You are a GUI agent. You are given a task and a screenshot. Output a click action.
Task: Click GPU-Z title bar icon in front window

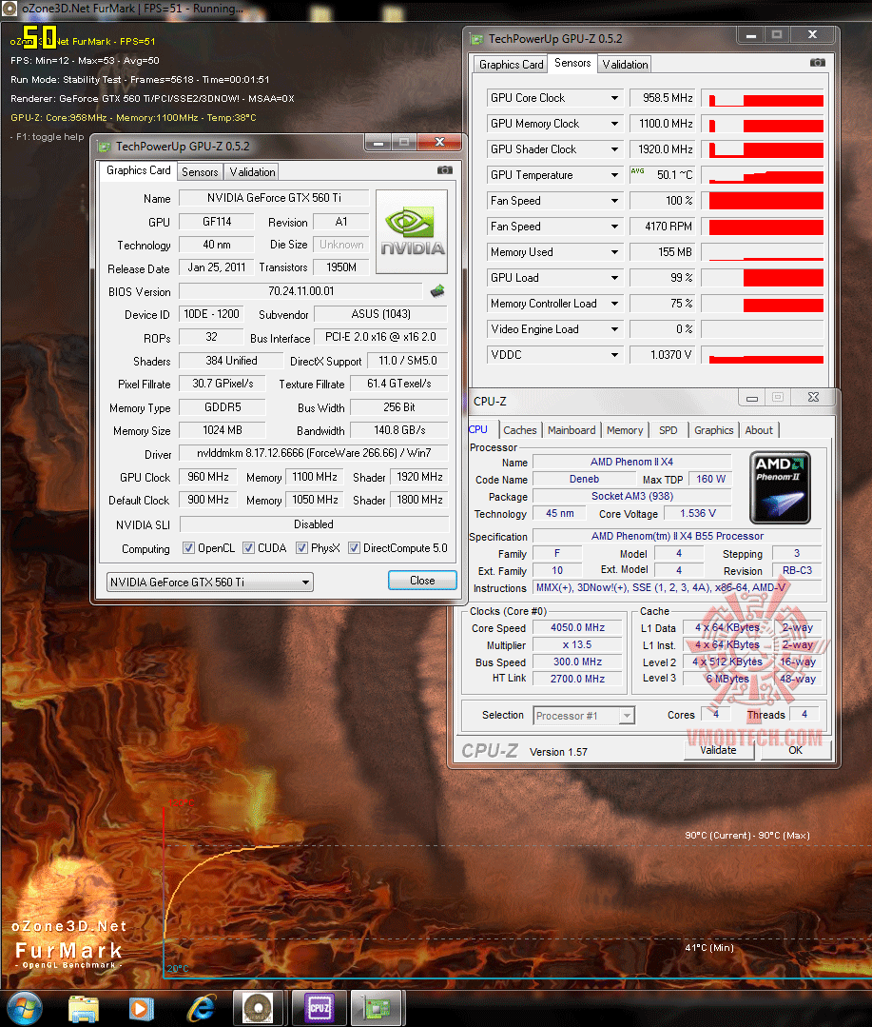click(x=104, y=147)
